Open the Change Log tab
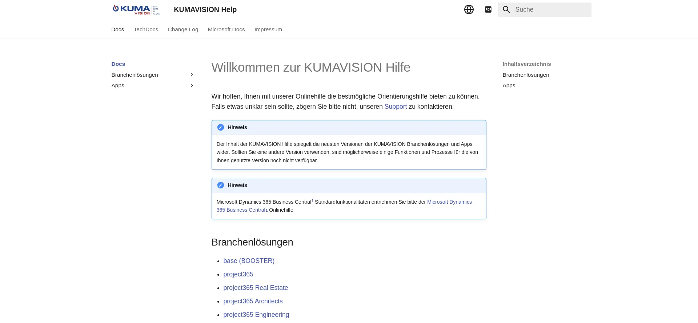 click(183, 29)
